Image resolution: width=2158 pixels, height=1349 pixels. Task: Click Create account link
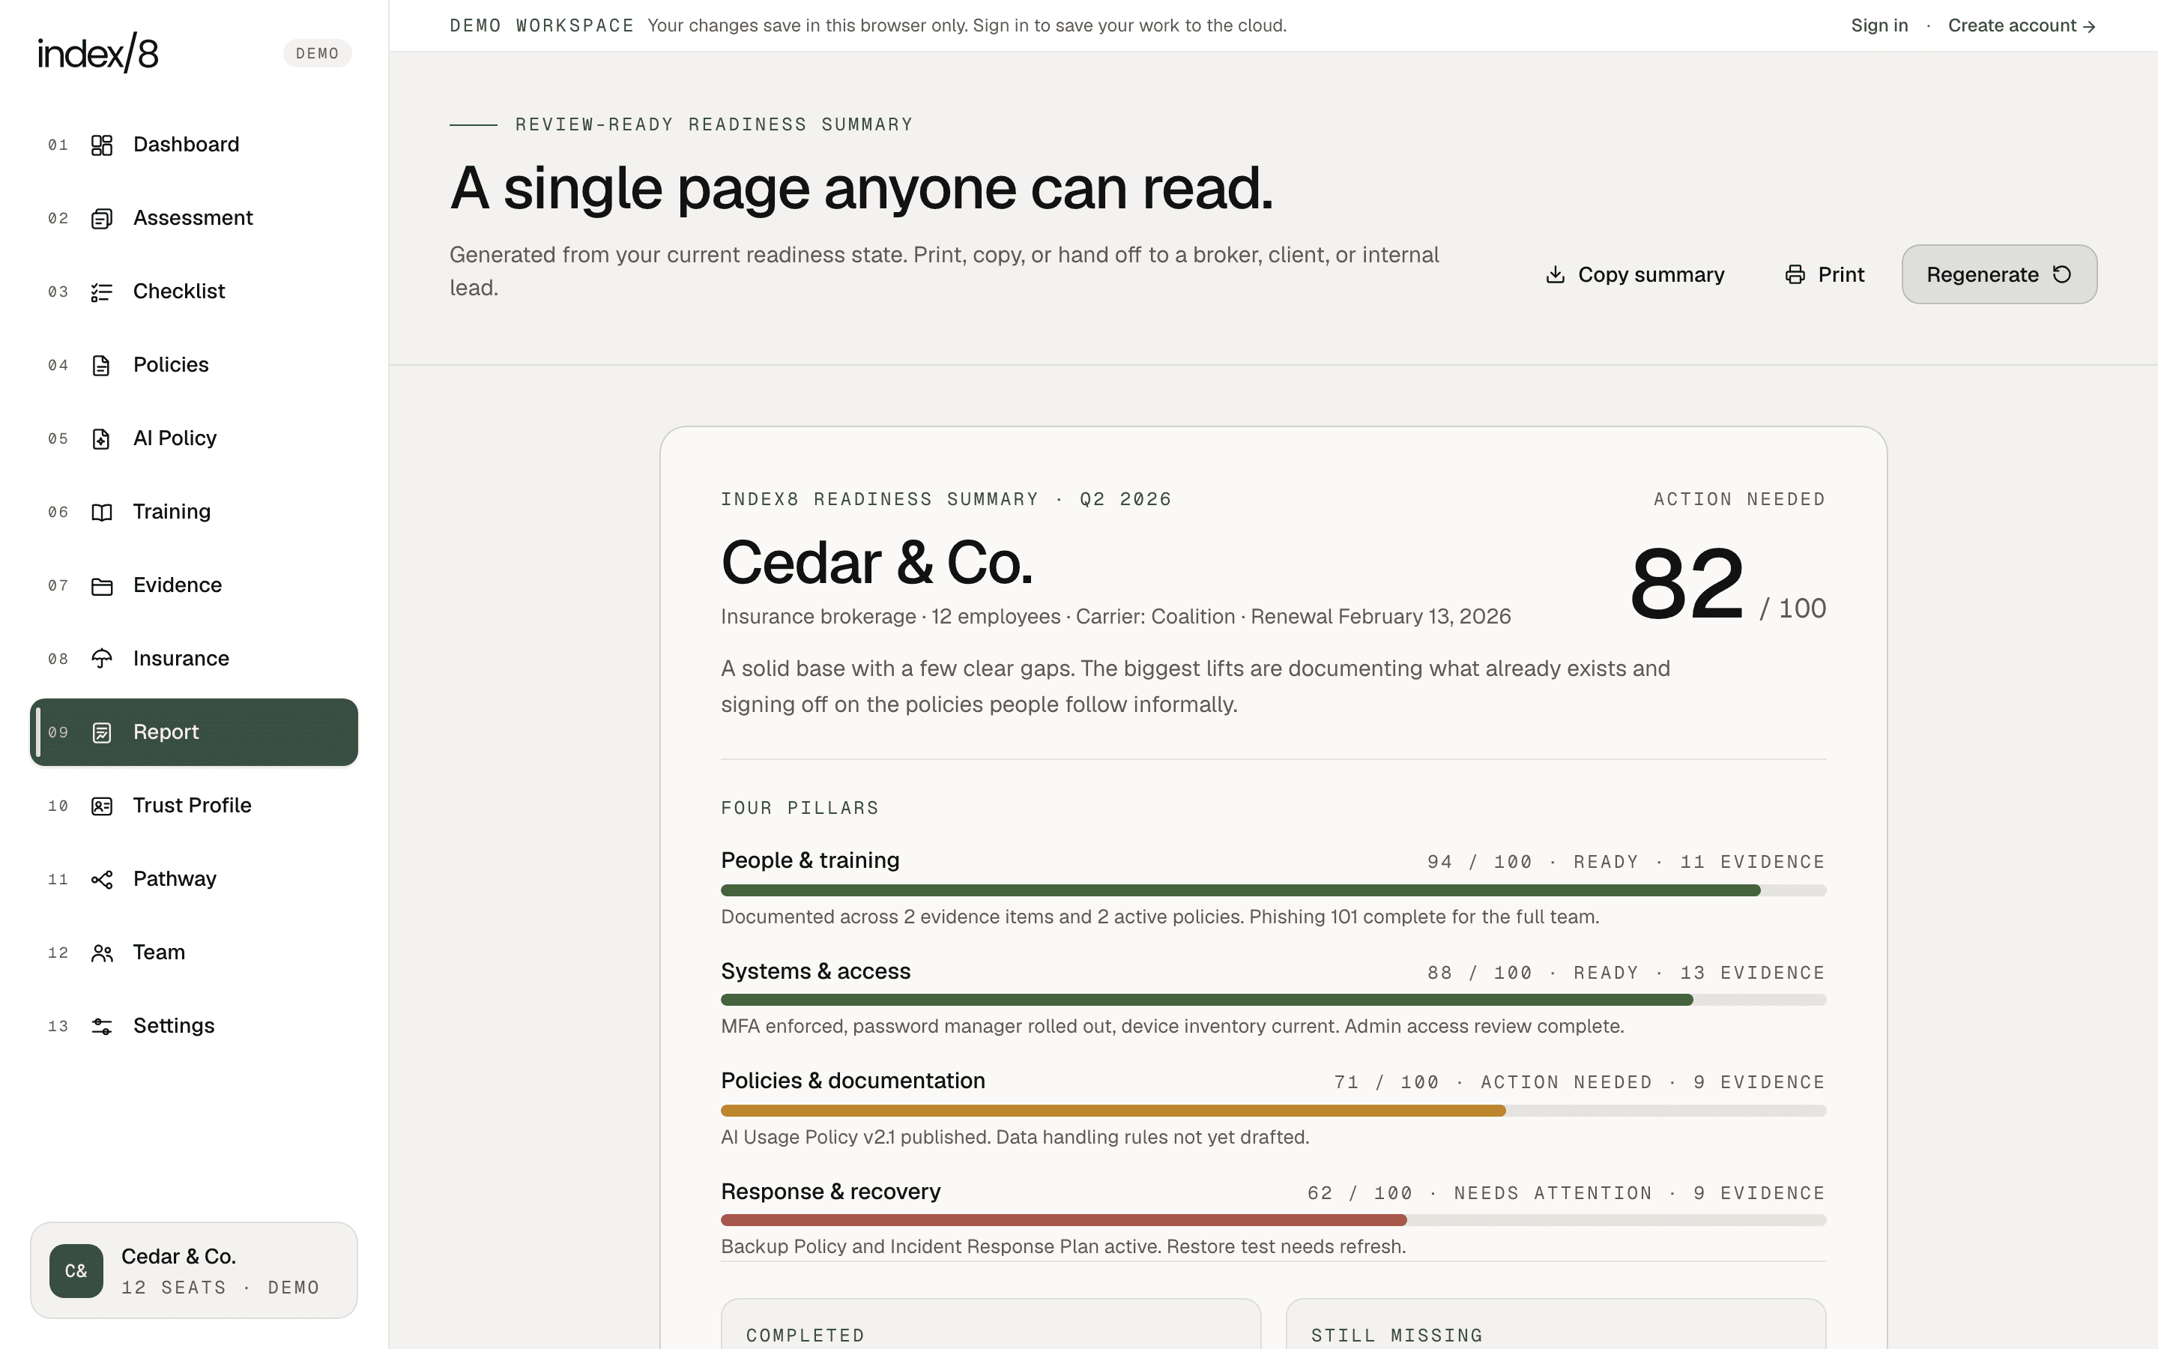[x=2022, y=26]
